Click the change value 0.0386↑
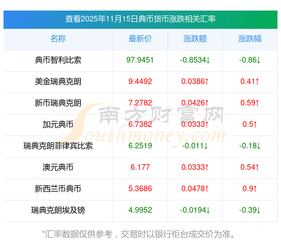The height and width of the screenshot is (245, 281). tap(195, 82)
